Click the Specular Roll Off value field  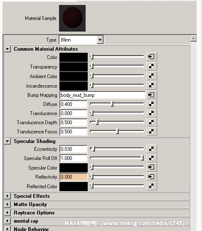click(74, 158)
